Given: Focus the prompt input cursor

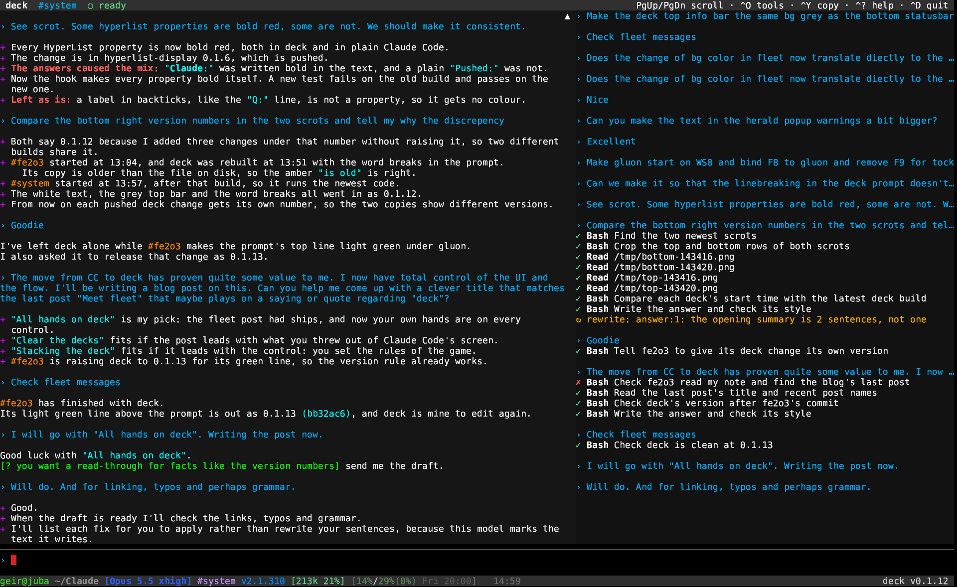Looking at the screenshot, I should (14, 560).
